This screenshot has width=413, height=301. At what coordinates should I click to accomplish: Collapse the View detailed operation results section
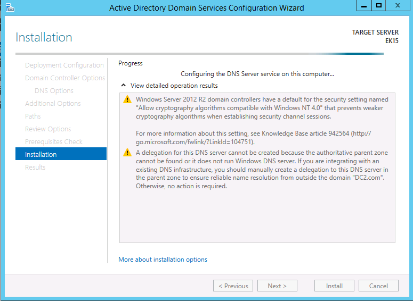pyautogui.click(x=124, y=85)
